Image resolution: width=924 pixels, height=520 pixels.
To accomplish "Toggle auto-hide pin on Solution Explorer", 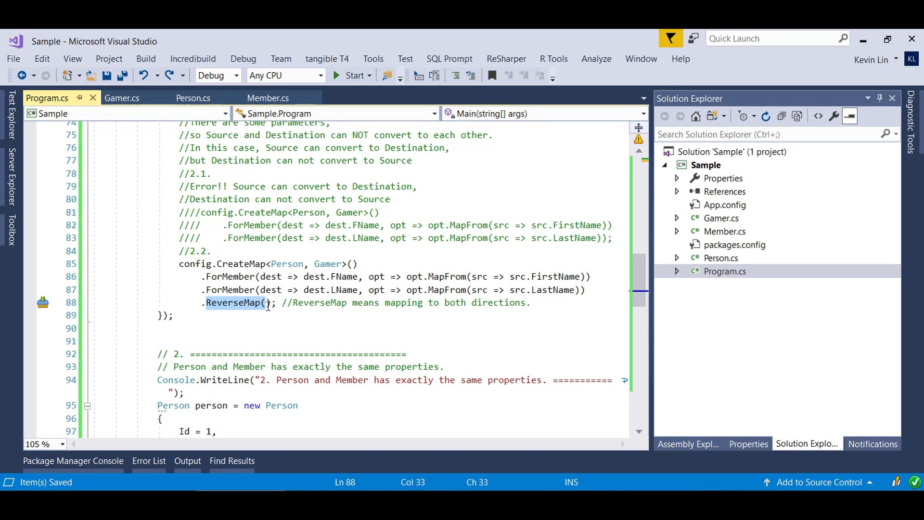I will pos(880,98).
